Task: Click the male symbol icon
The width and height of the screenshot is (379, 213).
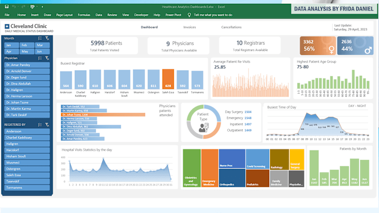Action: point(368,50)
